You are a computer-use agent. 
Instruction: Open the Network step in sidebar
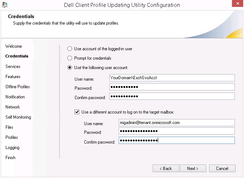pos(13,107)
